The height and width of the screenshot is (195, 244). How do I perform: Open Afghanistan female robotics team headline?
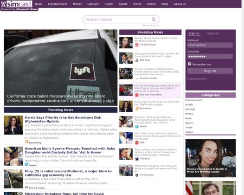157,71
